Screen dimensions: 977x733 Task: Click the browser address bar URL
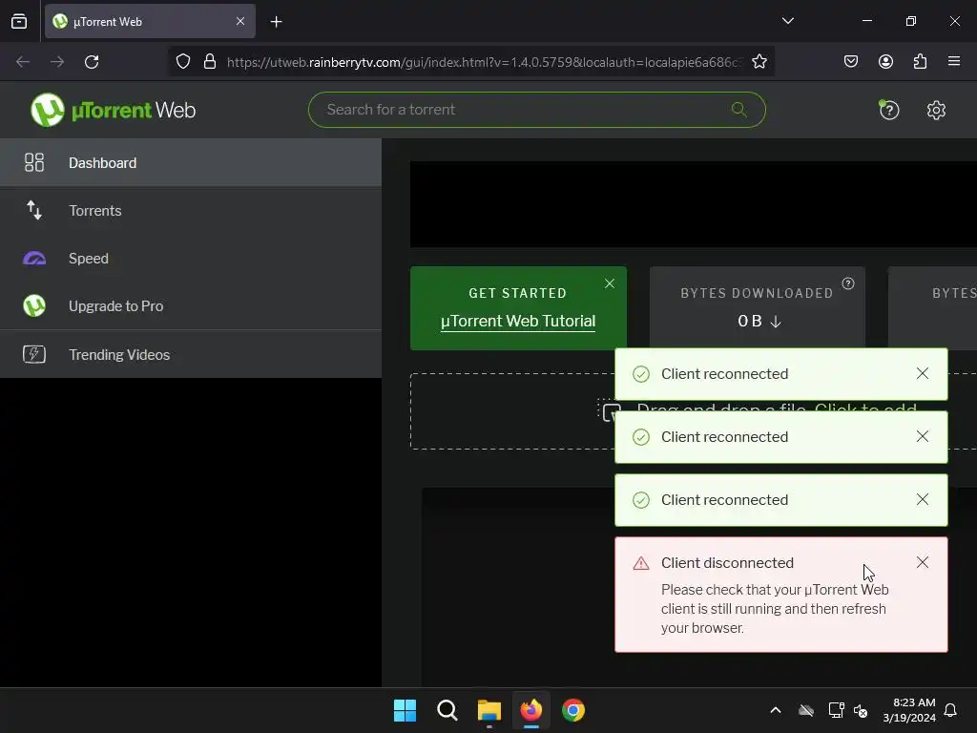click(485, 62)
